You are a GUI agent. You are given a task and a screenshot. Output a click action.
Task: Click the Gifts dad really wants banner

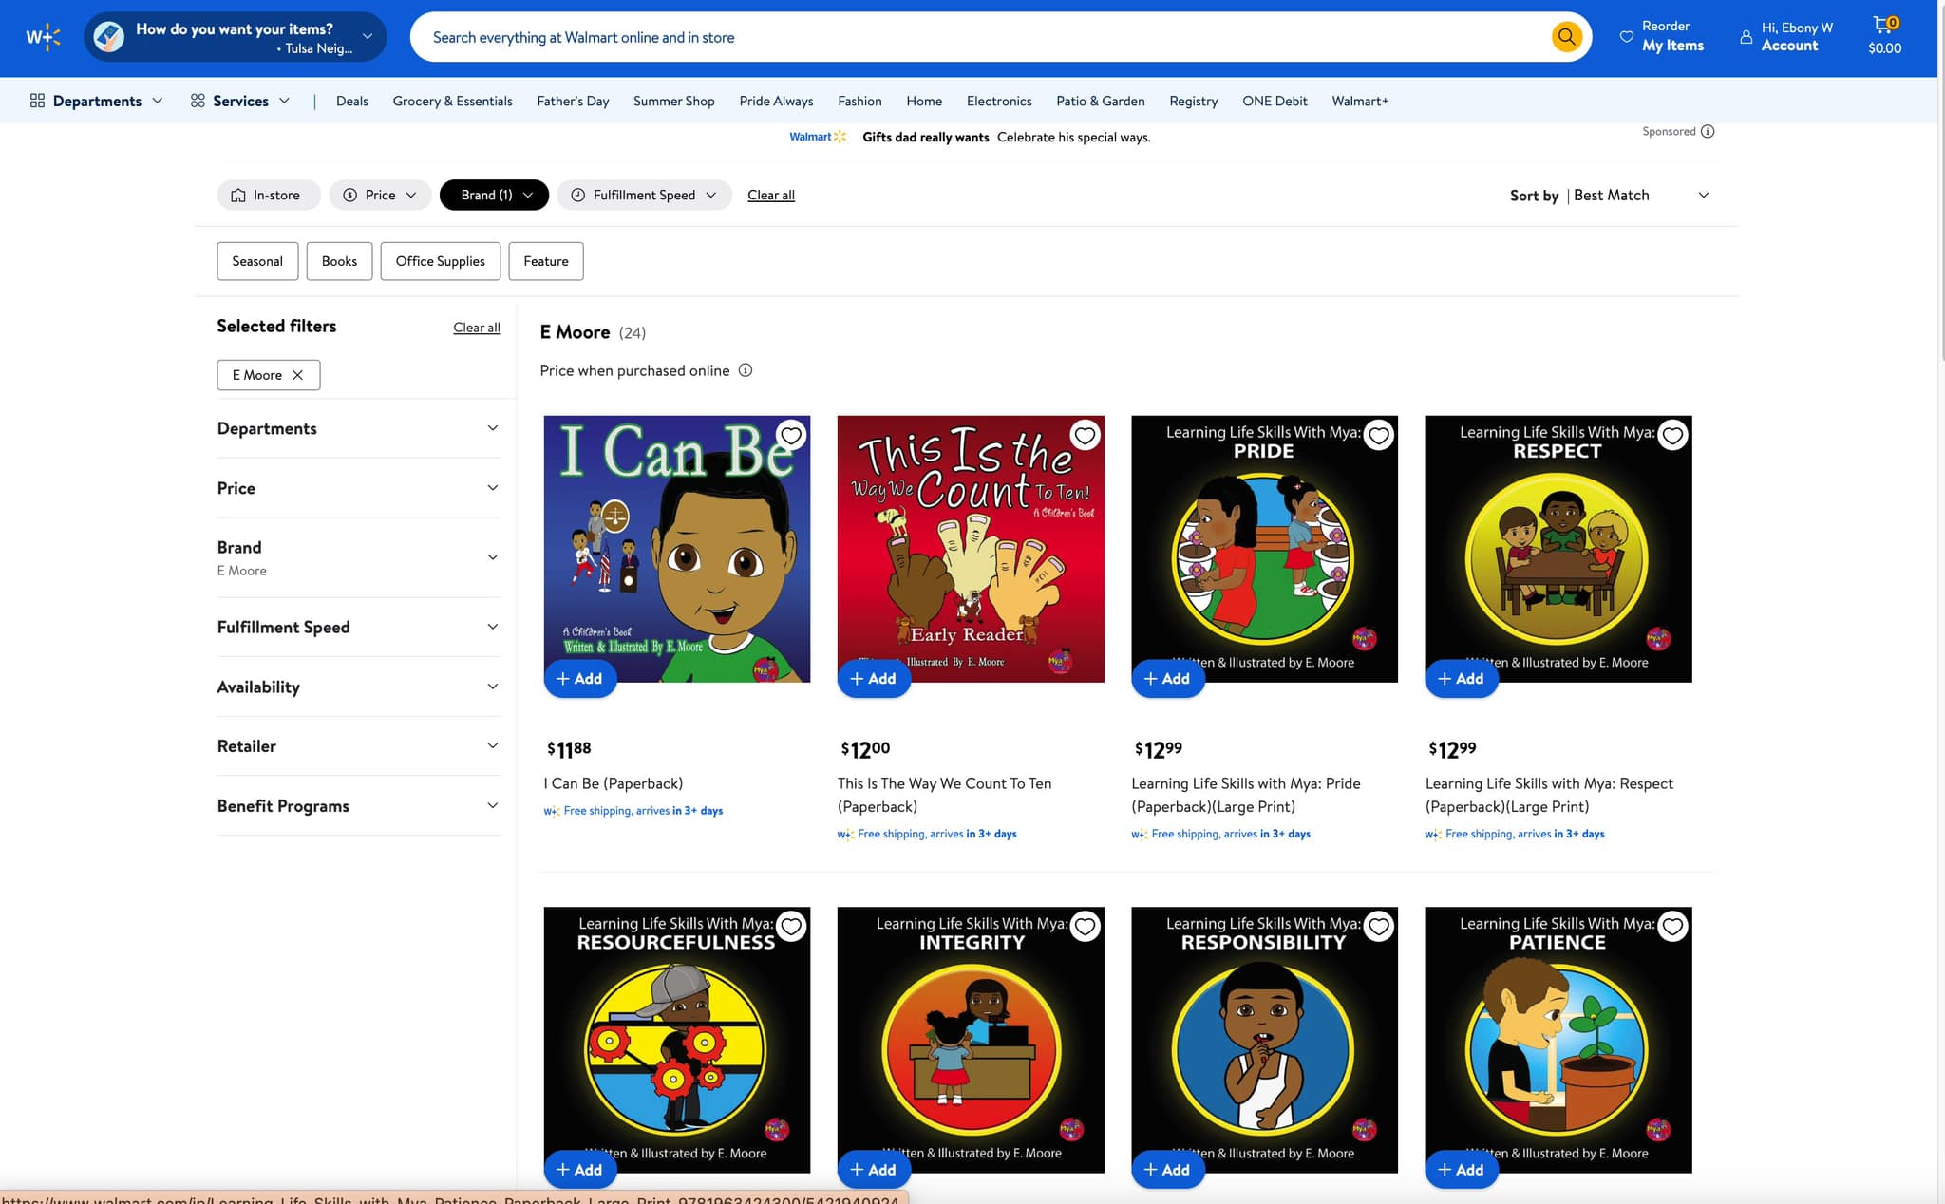pos(970,137)
